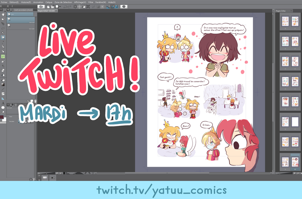Pick the transparent checkered color swatch
302x199 pixels.
3,122
